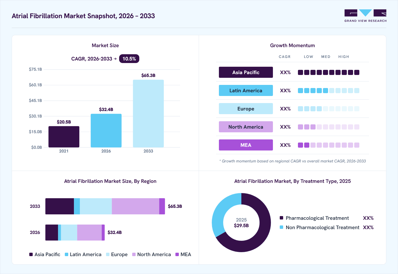Click the North America segment of the 2033 stacked bar
Screen dimensions: 398x274
[136, 206]
